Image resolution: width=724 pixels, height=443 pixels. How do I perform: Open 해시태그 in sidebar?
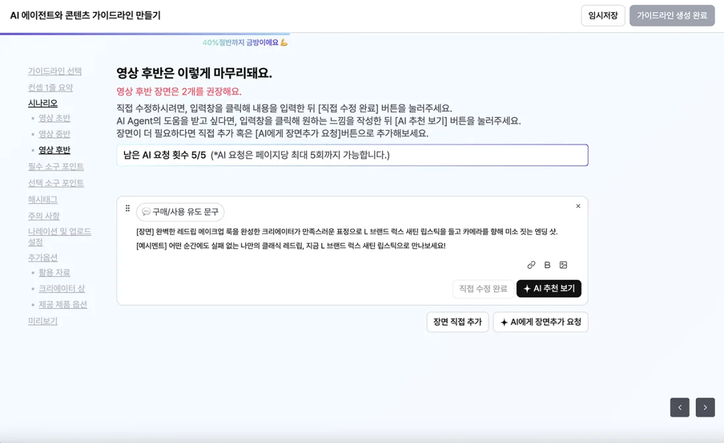click(x=43, y=199)
